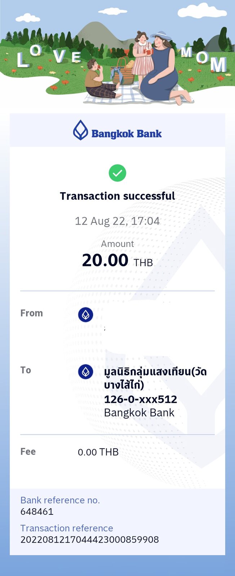
Task: Click the From label
Action: click(x=31, y=313)
